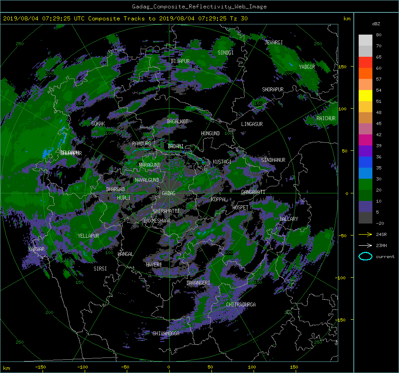The height and width of the screenshot is (373, 399).
Task: Click the Gadag_Composite_Reflectivity_Web_Image title
Action: click(x=199, y=7)
